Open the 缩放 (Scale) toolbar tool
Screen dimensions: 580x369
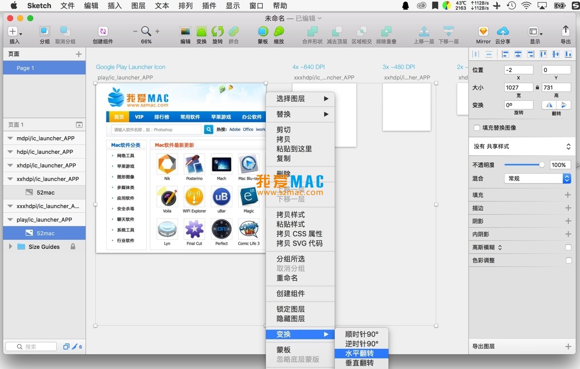click(279, 32)
